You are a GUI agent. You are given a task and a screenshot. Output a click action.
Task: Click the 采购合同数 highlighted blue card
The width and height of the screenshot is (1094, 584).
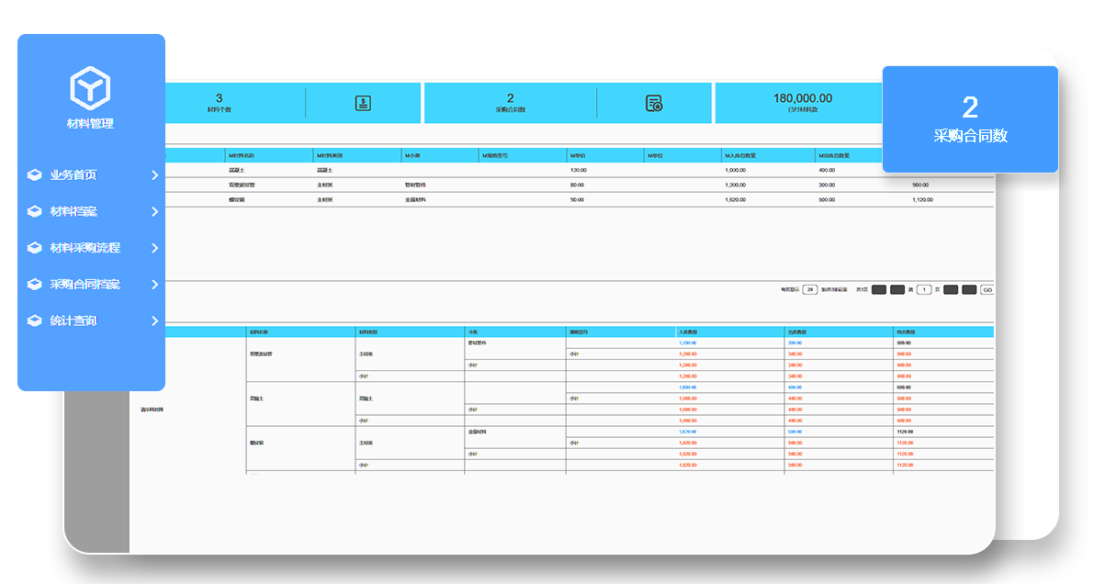pos(970,119)
